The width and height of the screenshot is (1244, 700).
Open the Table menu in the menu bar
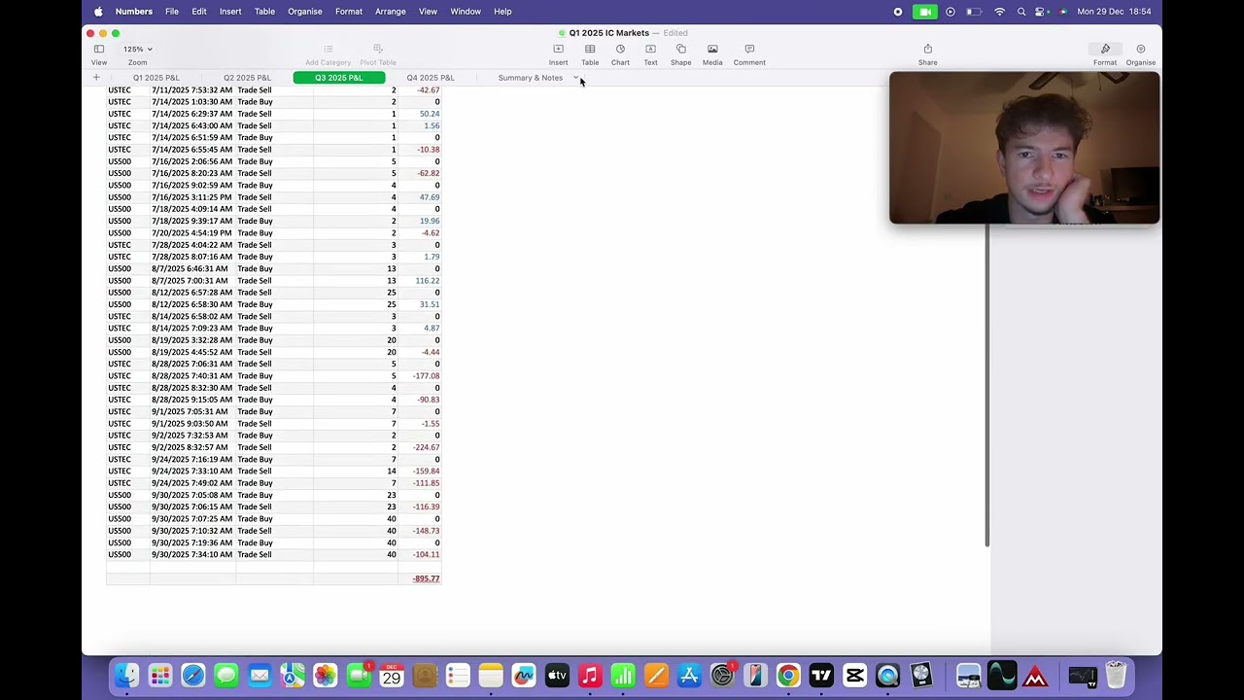pos(264,12)
